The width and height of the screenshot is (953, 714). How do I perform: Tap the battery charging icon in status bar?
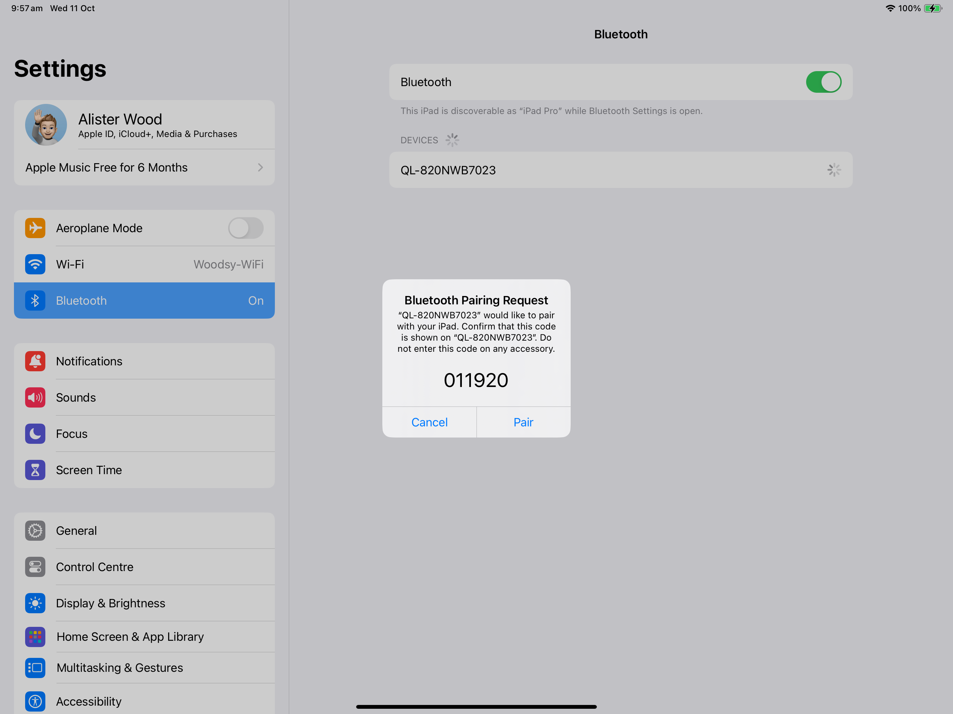[933, 8]
